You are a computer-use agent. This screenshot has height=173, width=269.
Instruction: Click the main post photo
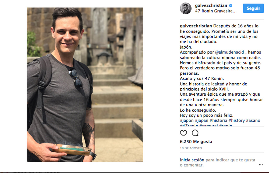tap(85, 85)
